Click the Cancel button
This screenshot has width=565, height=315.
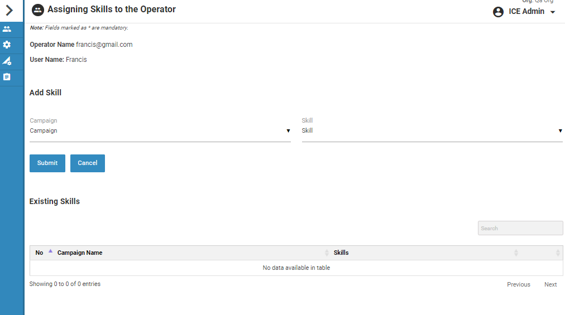point(88,163)
